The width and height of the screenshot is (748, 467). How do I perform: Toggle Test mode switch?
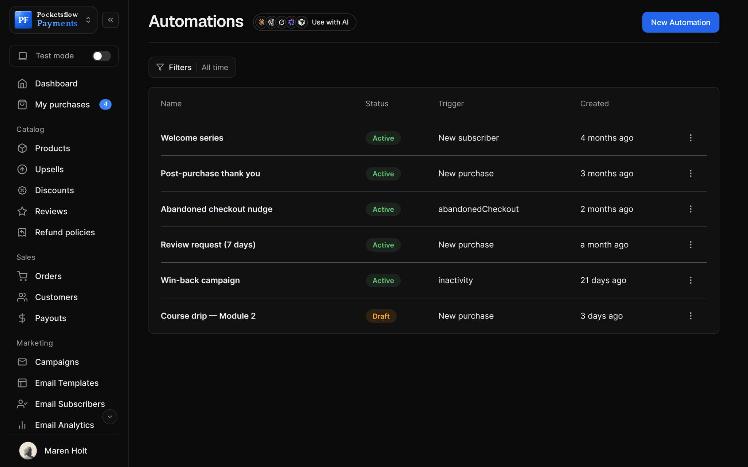pyautogui.click(x=102, y=56)
